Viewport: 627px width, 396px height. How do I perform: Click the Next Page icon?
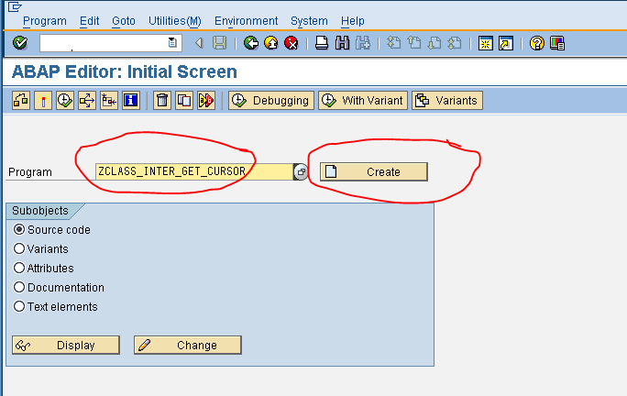pyautogui.click(x=434, y=43)
